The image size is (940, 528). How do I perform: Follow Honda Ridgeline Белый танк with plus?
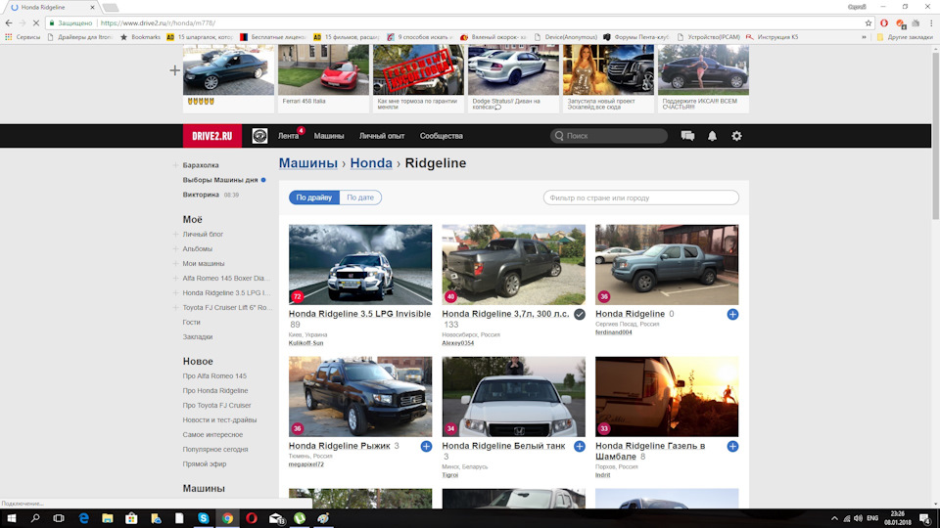click(580, 447)
